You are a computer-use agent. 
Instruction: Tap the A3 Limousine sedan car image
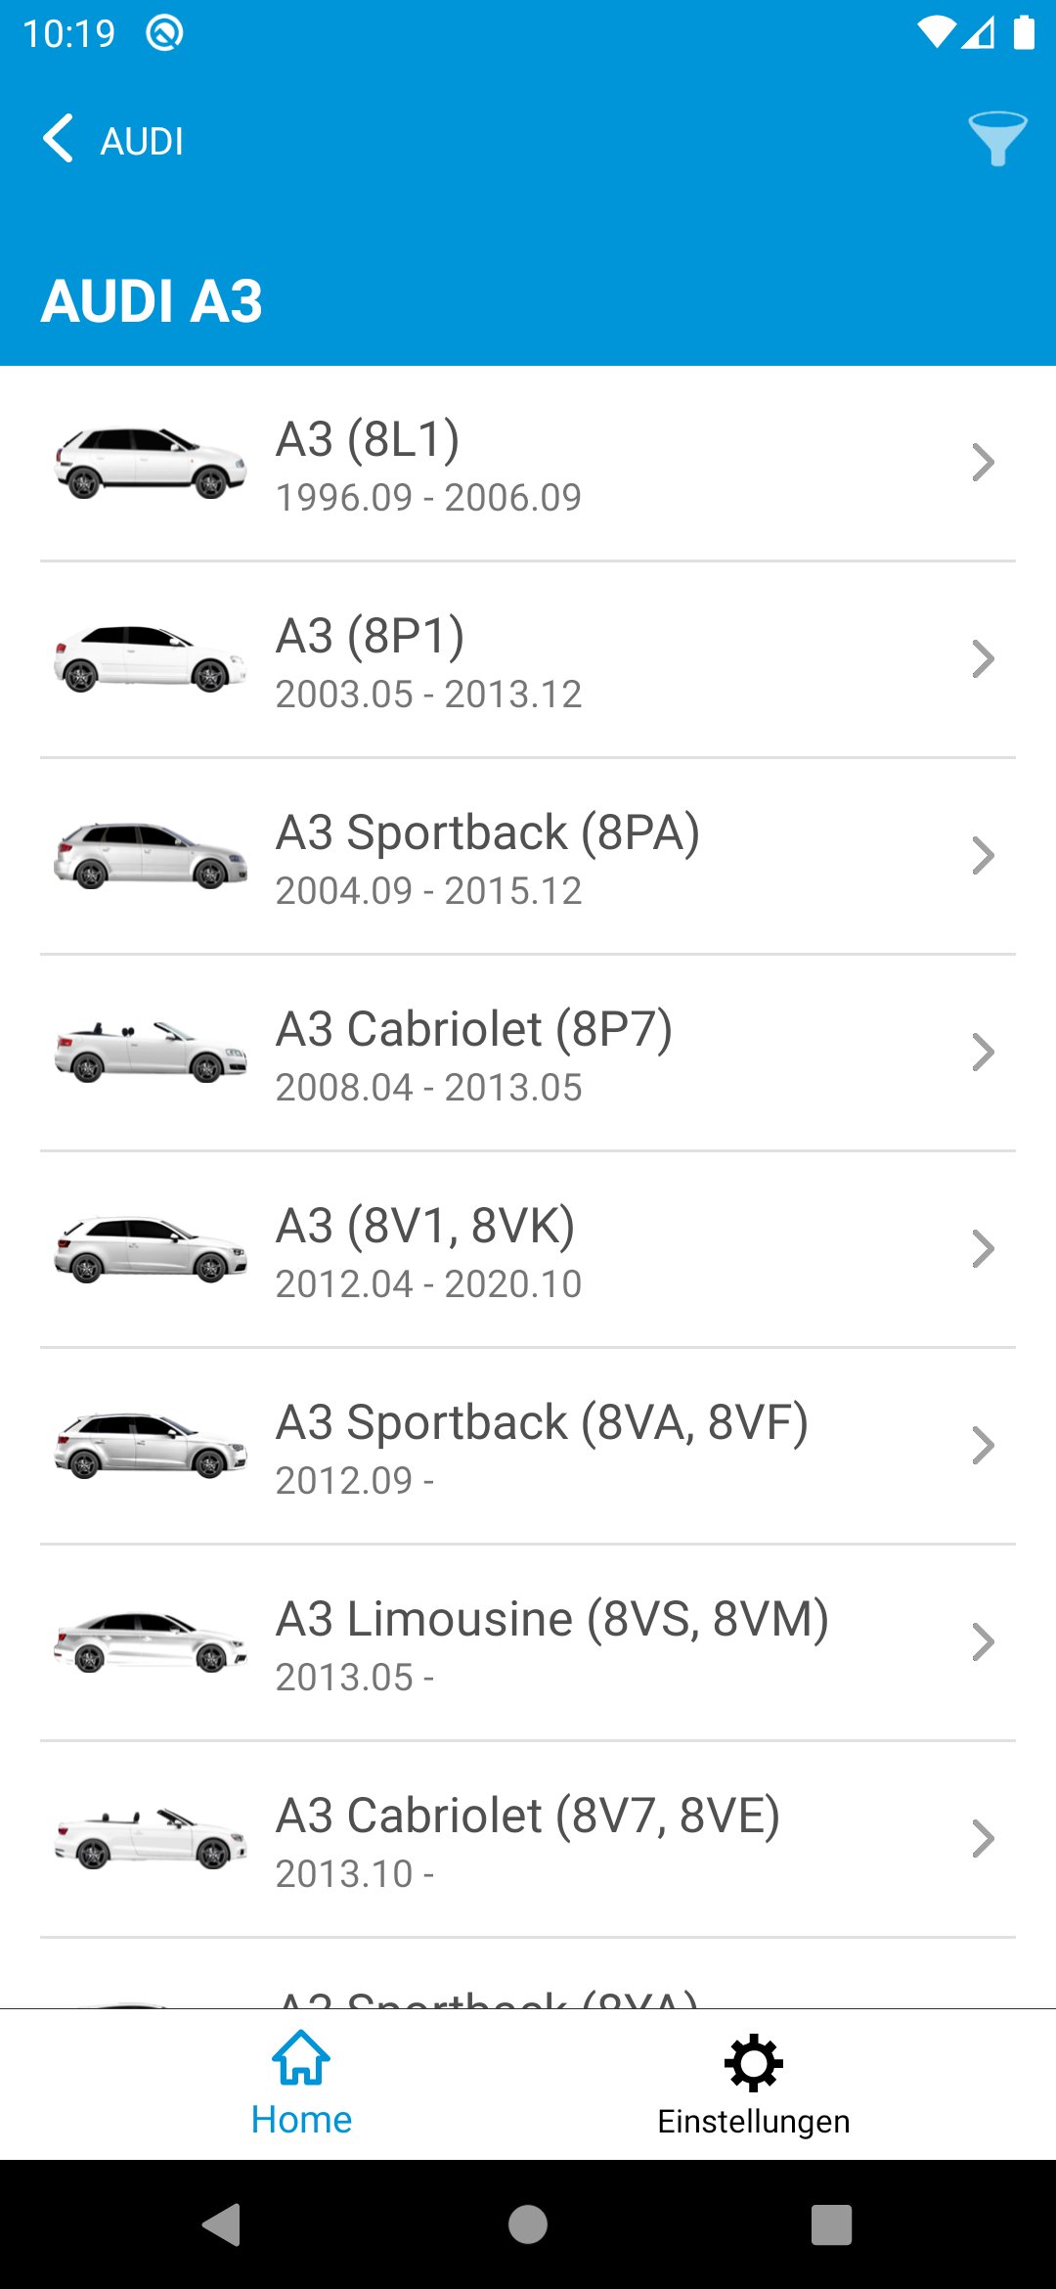pyautogui.click(x=150, y=1642)
